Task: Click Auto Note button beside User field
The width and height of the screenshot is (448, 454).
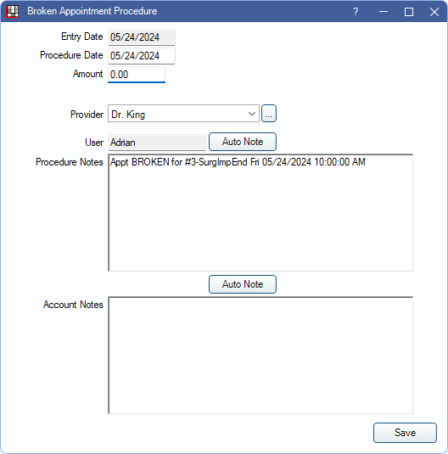Action: 243,142
